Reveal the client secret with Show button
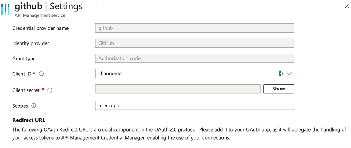 (x=279, y=89)
